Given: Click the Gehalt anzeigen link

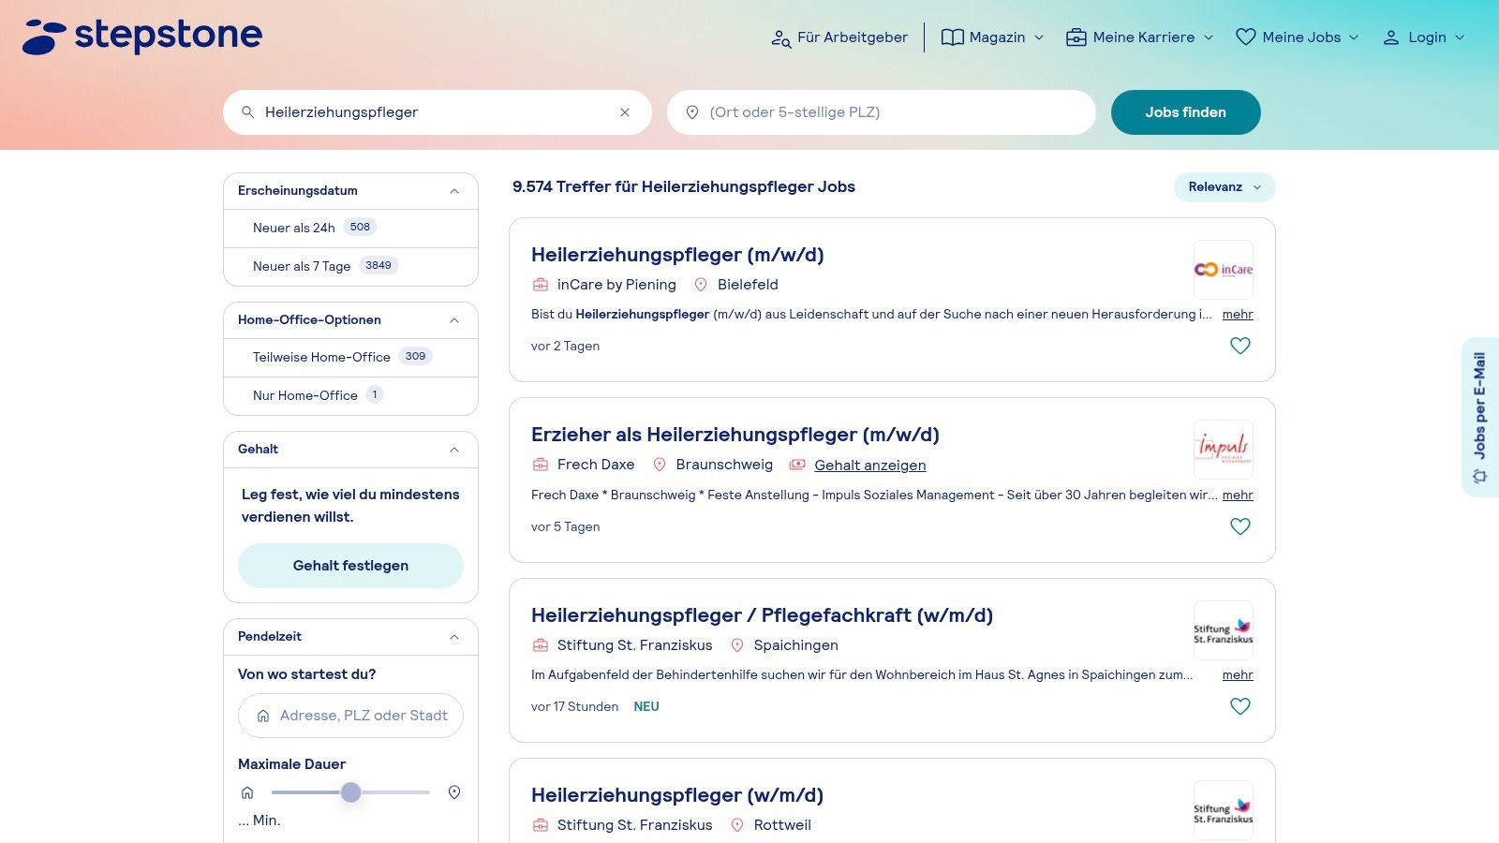Looking at the screenshot, I should 869,466.
